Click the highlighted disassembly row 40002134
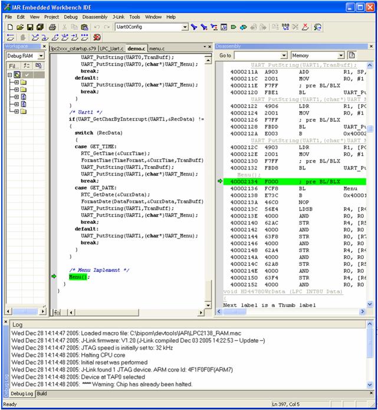Image resolution: width=378 pixels, height=410 pixels. tap(295, 181)
